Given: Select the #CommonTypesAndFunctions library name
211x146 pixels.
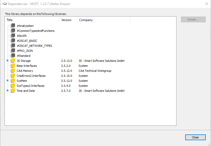Looking at the screenshot, I should click(36, 31).
